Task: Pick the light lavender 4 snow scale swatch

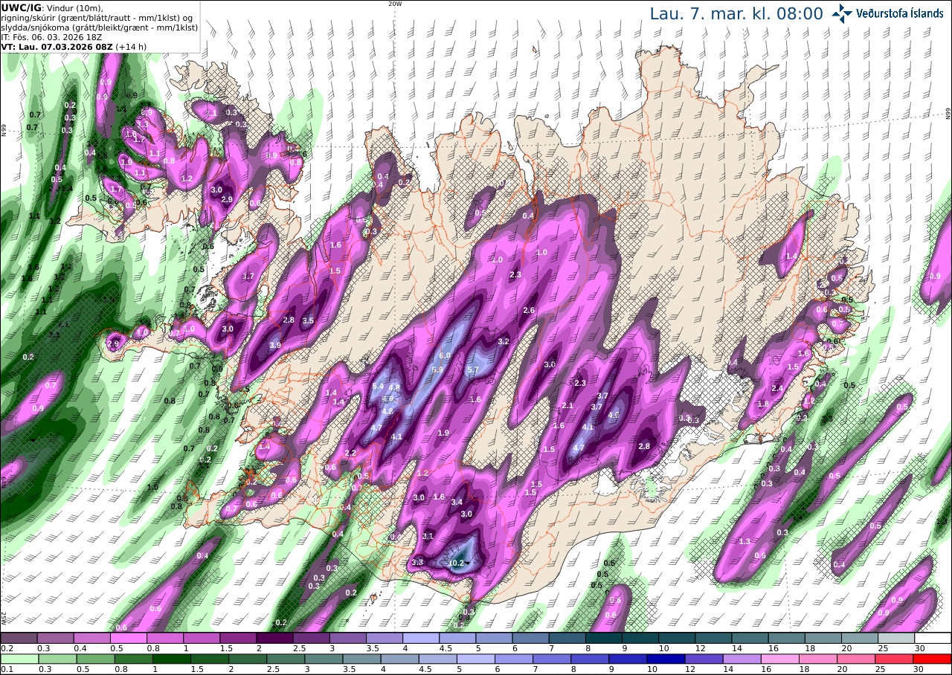Action: click(421, 637)
